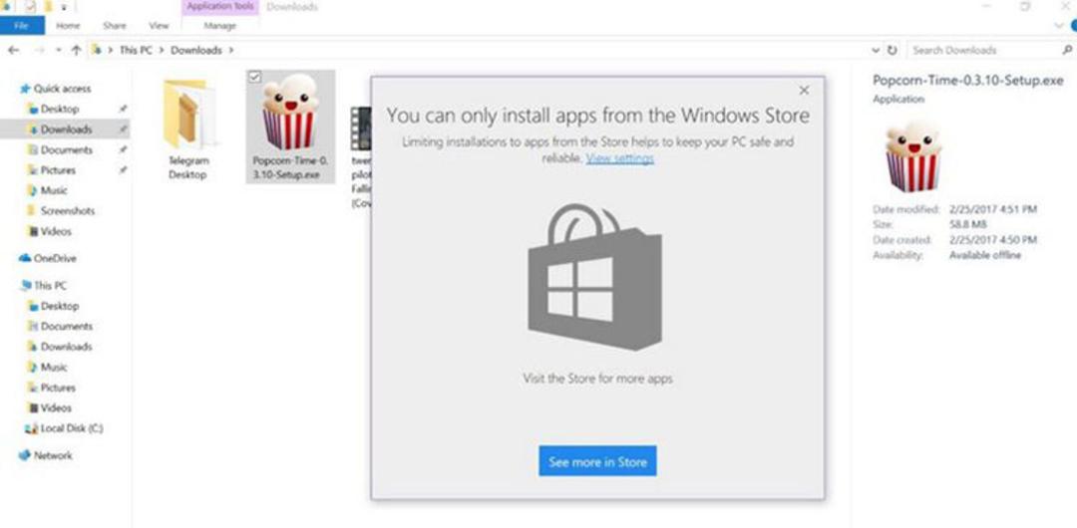Go back with the left arrow

coord(14,50)
